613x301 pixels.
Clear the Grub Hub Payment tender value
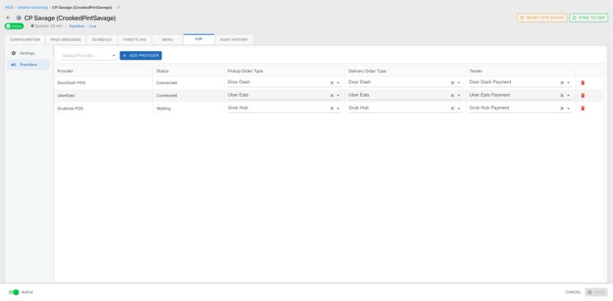[562, 108]
